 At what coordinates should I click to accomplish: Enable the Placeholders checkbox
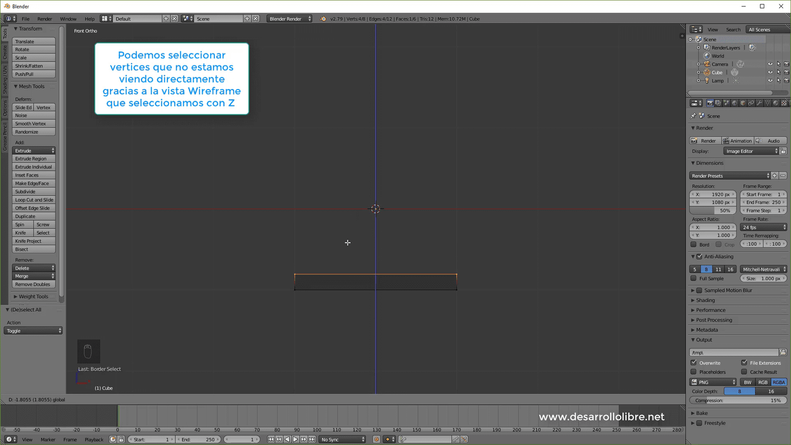[x=694, y=372]
